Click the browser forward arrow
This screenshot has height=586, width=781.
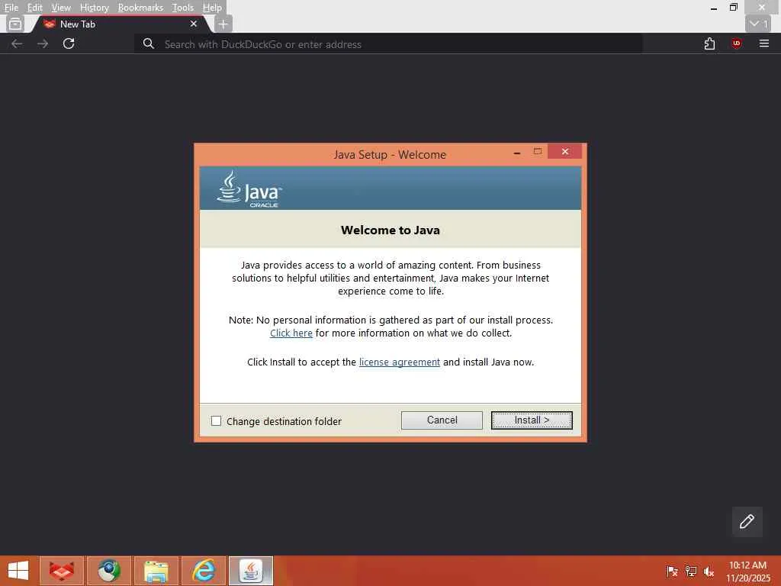[x=43, y=43]
